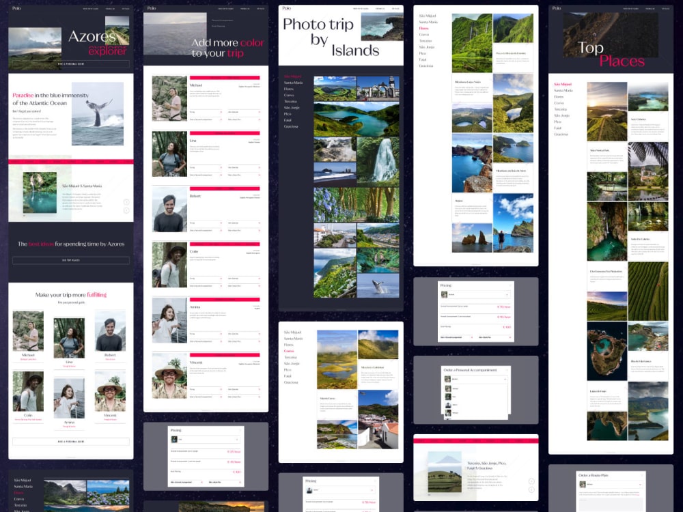Click the name Vincent on the guides list page
Viewport: 683px width, 512px height.
[195, 362]
